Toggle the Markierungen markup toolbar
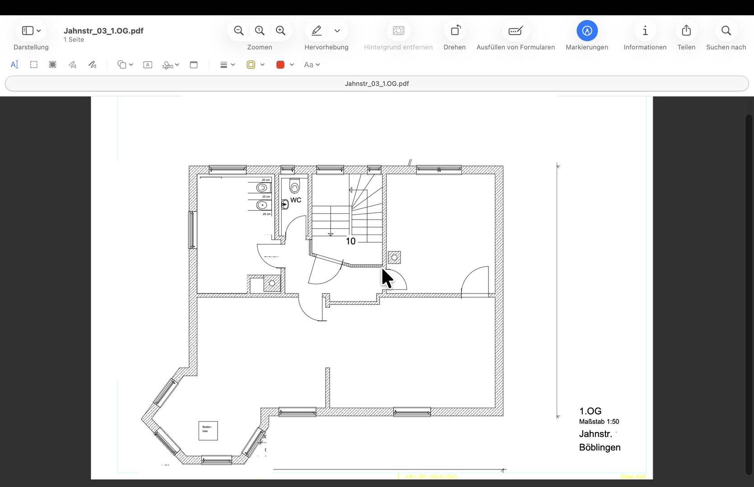 [587, 31]
